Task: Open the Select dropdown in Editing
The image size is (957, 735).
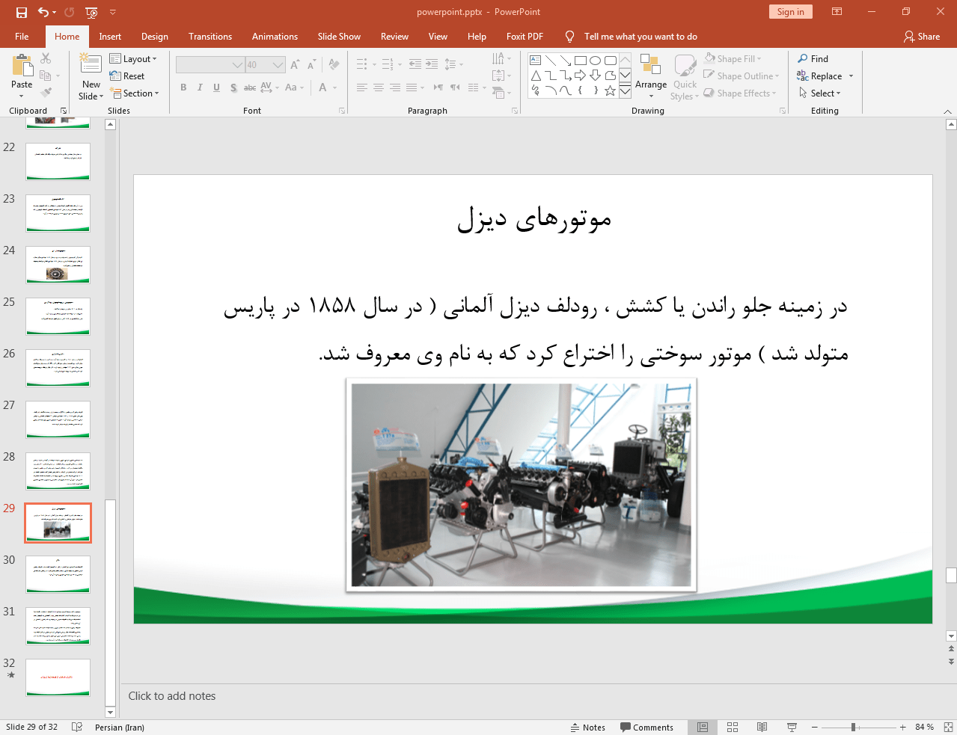Action: (x=820, y=93)
